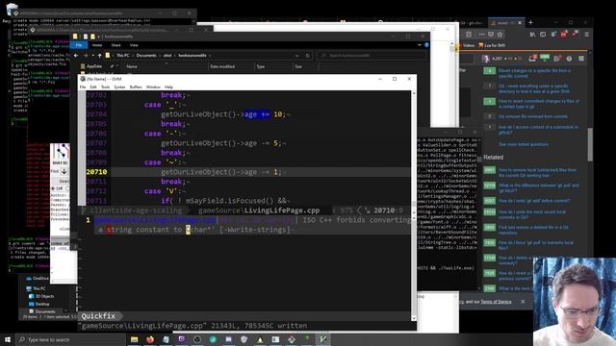Click the diamond-shaped git taskbar icon

tap(292, 339)
